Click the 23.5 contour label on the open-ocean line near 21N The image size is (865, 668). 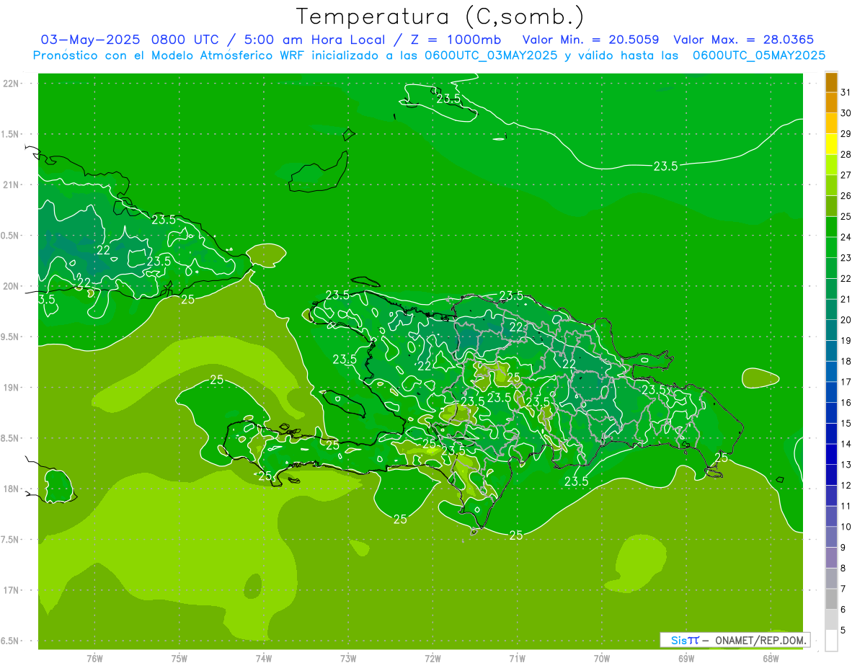tap(665, 166)
